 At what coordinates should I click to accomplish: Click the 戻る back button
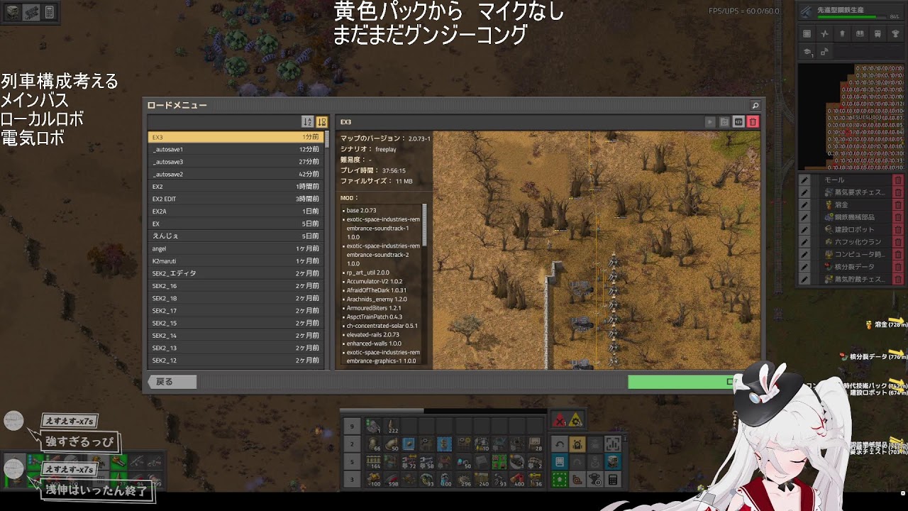(172, 382)
